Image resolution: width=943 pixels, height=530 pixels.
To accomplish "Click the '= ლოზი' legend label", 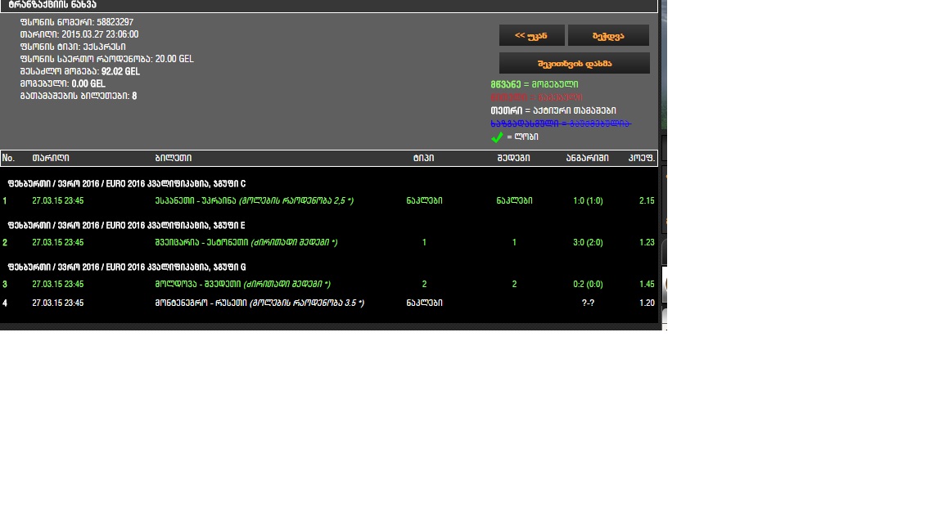I will (522, 137).
